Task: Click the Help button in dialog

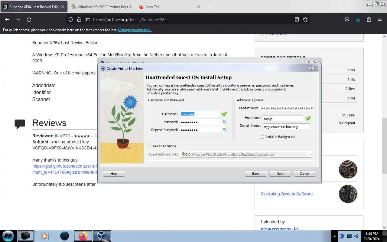Action: (x=114, y=174)
